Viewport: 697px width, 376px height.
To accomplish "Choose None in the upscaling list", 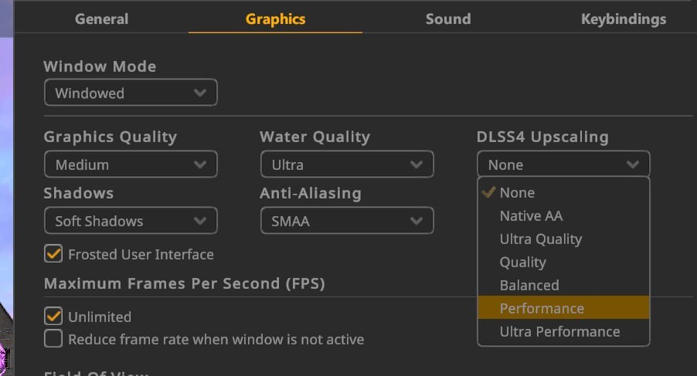I will (563, 193).
